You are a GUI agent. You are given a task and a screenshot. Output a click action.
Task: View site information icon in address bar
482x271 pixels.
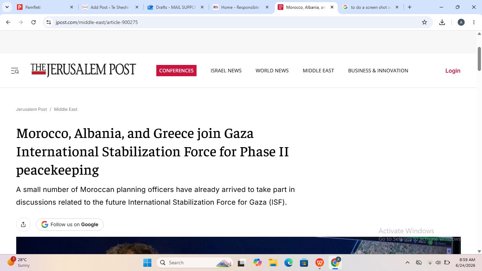click(49, 22)
